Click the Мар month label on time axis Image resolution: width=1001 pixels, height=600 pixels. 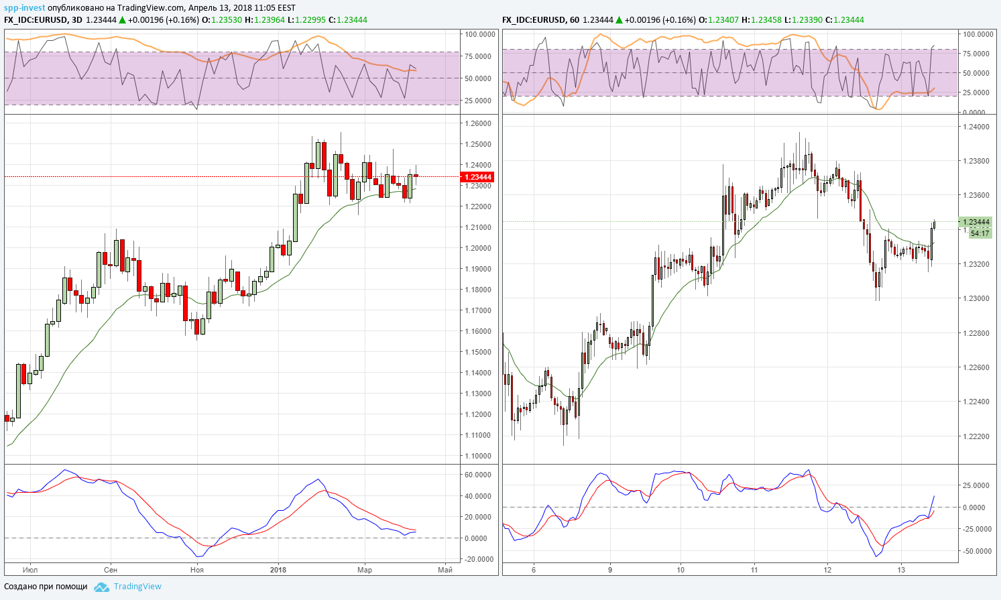coord(365,570)
